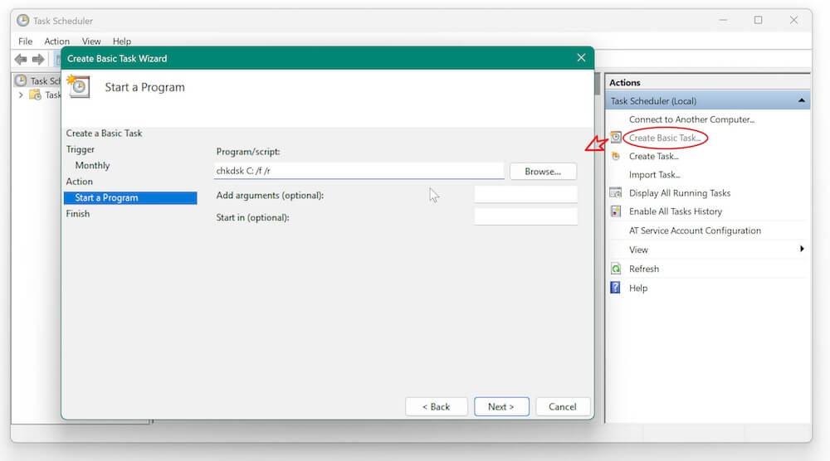Screen dimensions: 830x461
Task: Click Connect to Another Computer... action
Action: coord(692,119)
